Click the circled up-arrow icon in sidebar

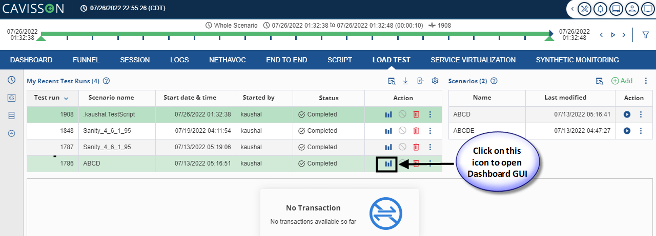pos(11,133)
